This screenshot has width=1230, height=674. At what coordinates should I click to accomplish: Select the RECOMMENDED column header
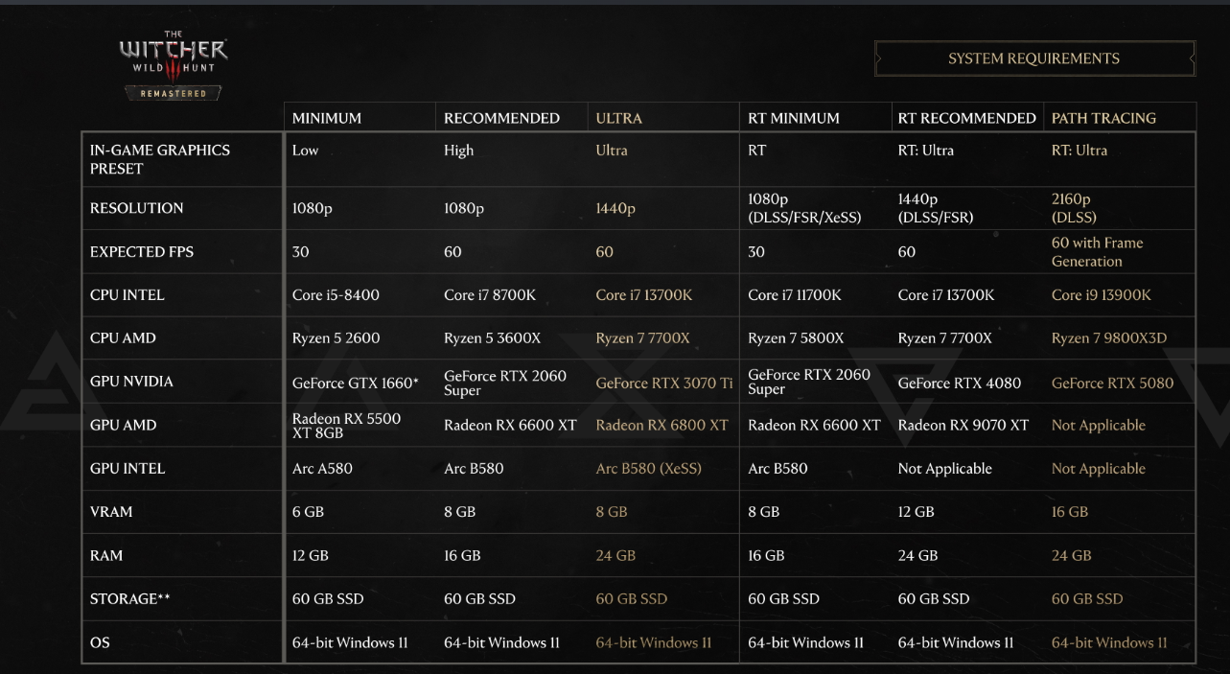pos(501,118)
